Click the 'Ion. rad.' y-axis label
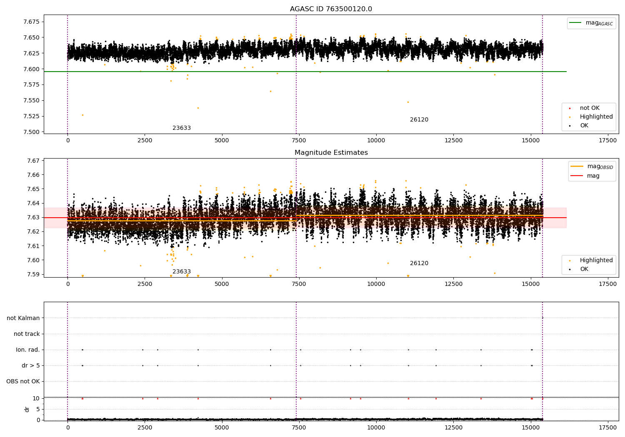The height and width of the screenshot is (437, 625). point(28,350)
